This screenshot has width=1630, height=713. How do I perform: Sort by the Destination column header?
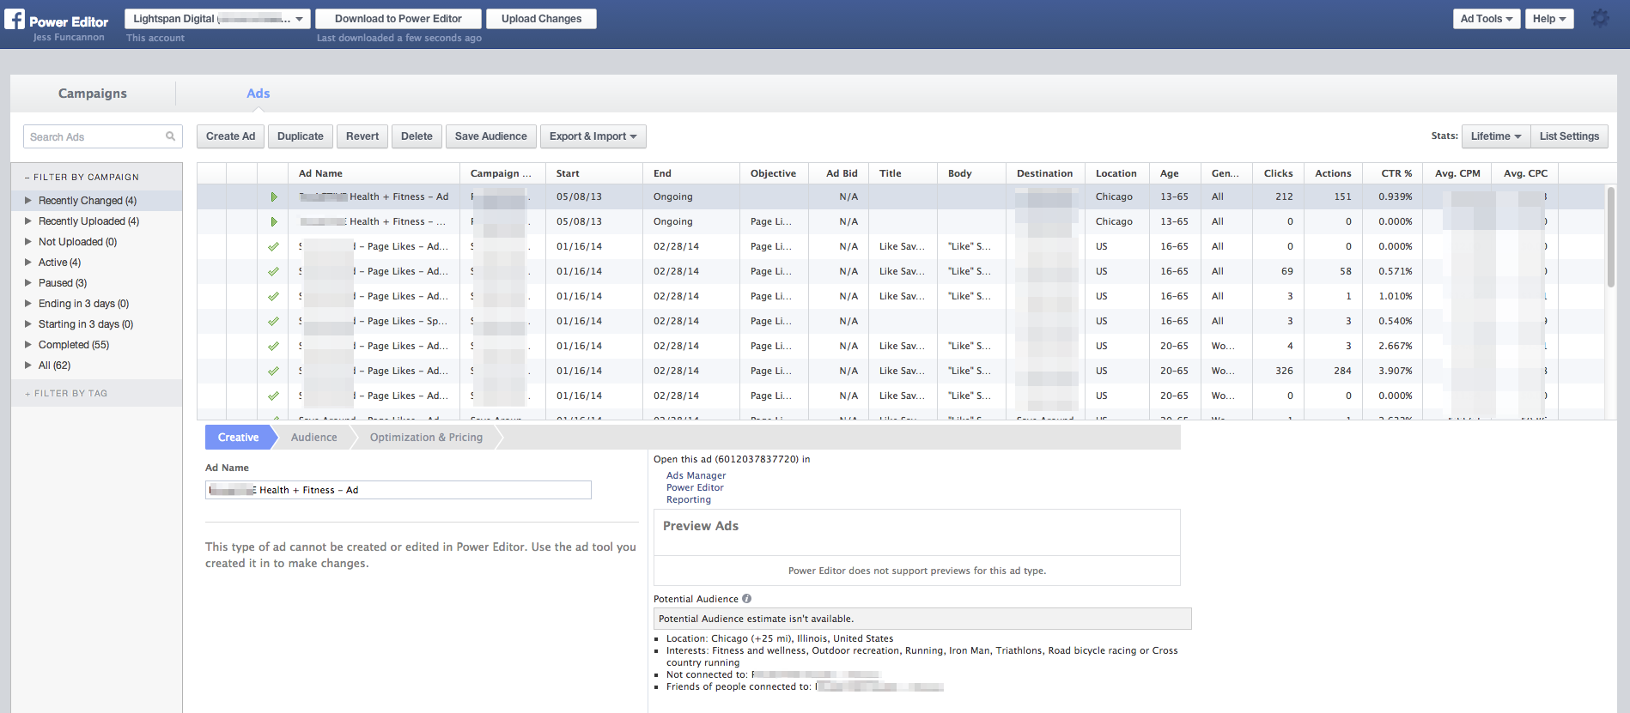[x=1044, y=173]
